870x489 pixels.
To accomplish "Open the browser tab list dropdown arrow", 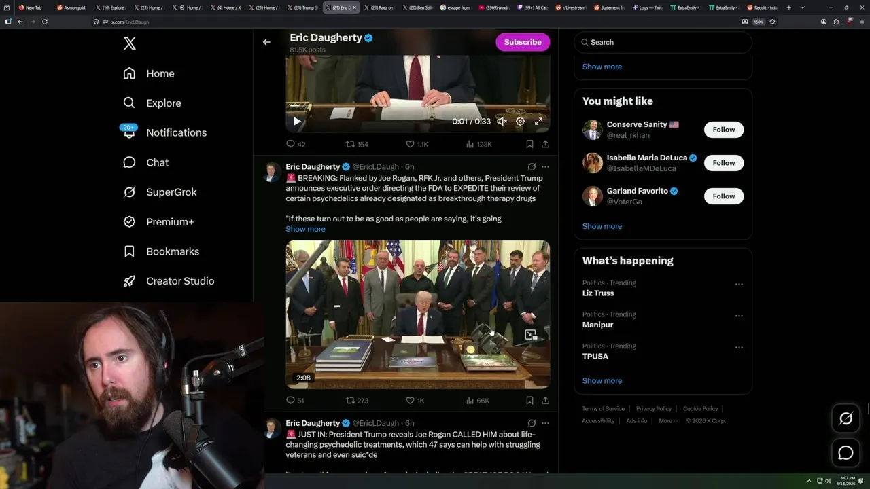I will 803,7.
